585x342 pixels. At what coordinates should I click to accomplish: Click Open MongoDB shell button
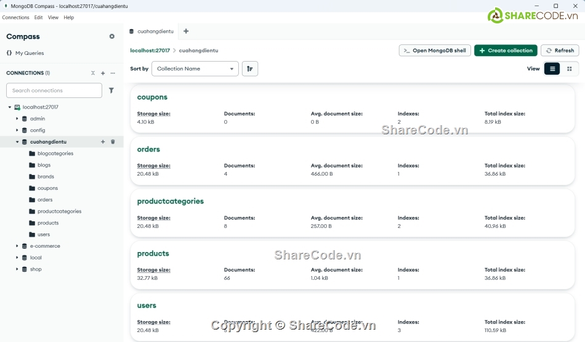(435, 51)
